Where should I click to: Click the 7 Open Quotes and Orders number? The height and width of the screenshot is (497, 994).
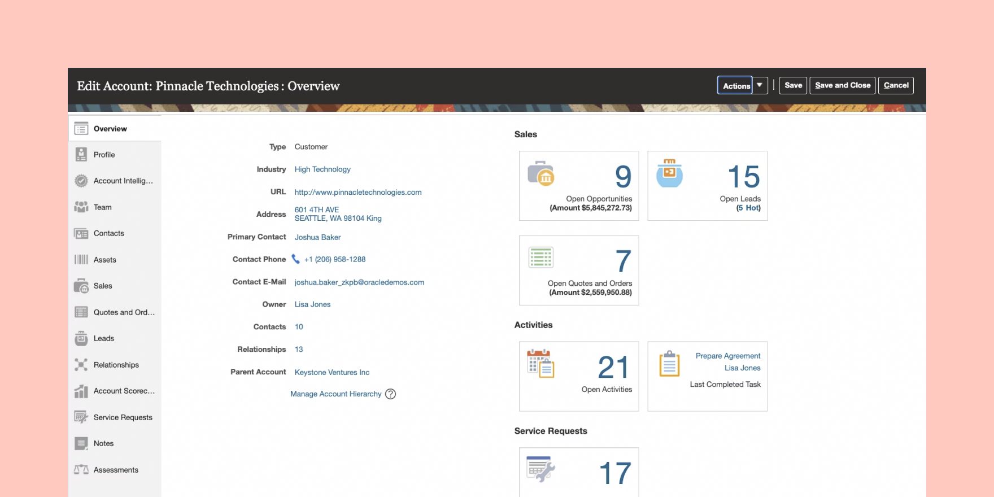point(623,261)
